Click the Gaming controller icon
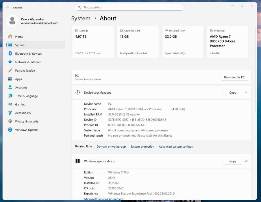Image resolution: width=261 pixels, height=202 pixels. [10, 104]
